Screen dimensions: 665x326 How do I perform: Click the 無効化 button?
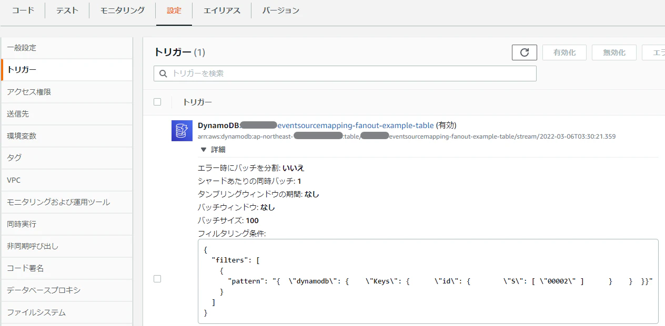coord(614,52)
